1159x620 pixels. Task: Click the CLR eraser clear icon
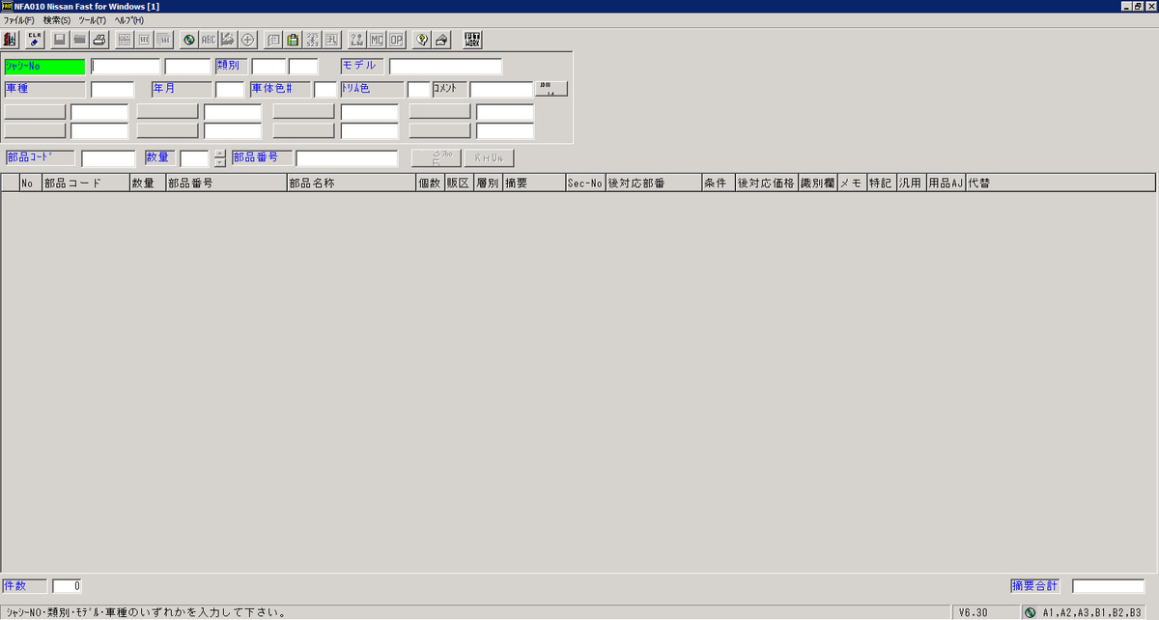pos(35,40)
